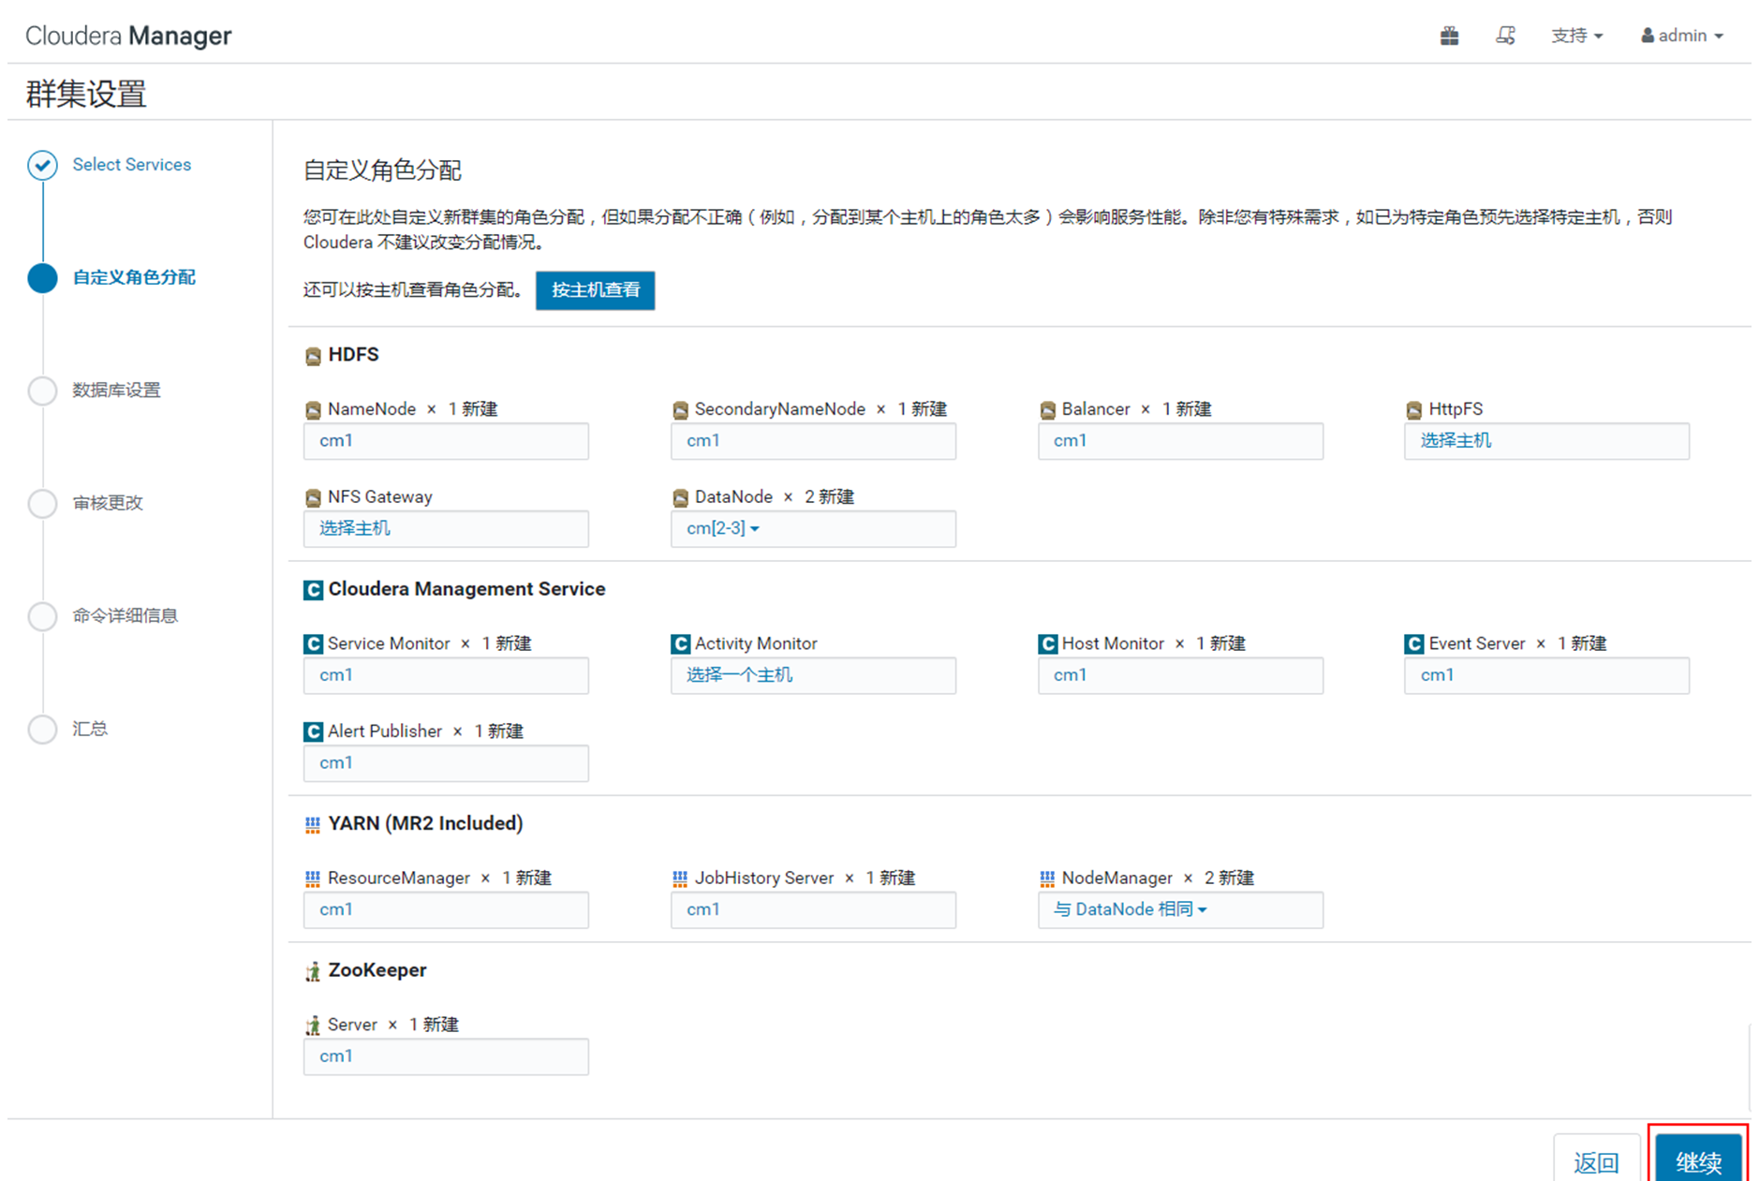
Task: Click the NodeManager role icon
Action: 1047,878
